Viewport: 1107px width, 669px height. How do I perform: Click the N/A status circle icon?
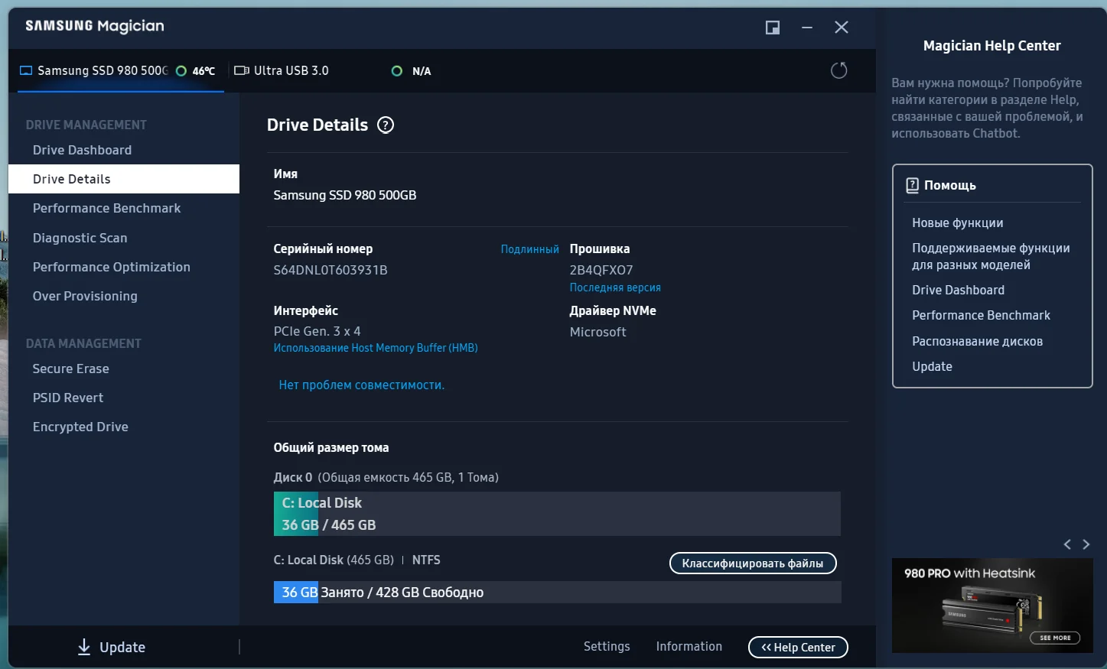pyautogui.click(x=396, y=71)
